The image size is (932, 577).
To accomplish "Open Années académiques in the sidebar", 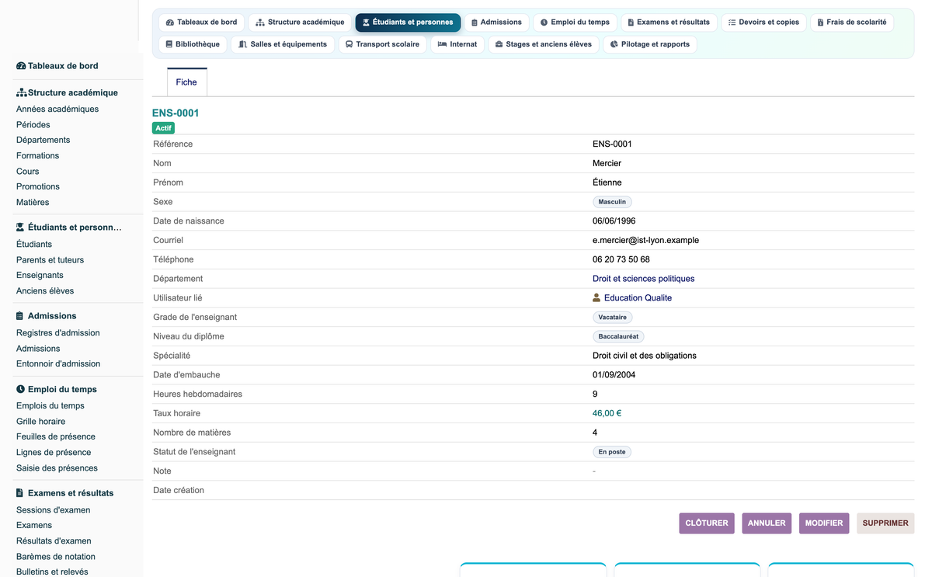I will tap(57, 109).
